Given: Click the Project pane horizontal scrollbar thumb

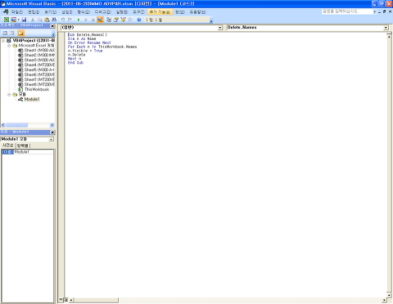Looking at the screenshot, I should click(x=16, y=125).
